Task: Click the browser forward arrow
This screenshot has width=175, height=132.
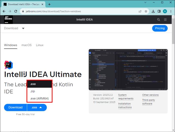Action: pos(10,11)
